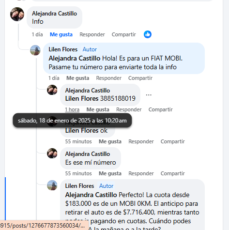229x230 pixels.
Task: Open Alejandra Castillo mention in Perfecto reply
Action: coord(91,195)
